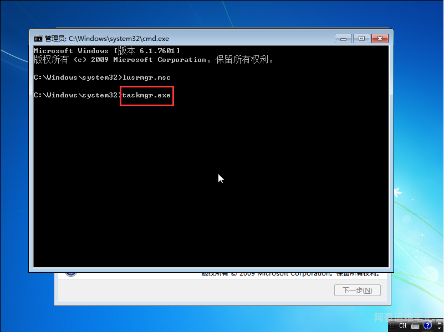This screenshot has height=332, width=444.
Task: Activate the command prompt console area
Action: pyautogui.click(x=211, y=166)
